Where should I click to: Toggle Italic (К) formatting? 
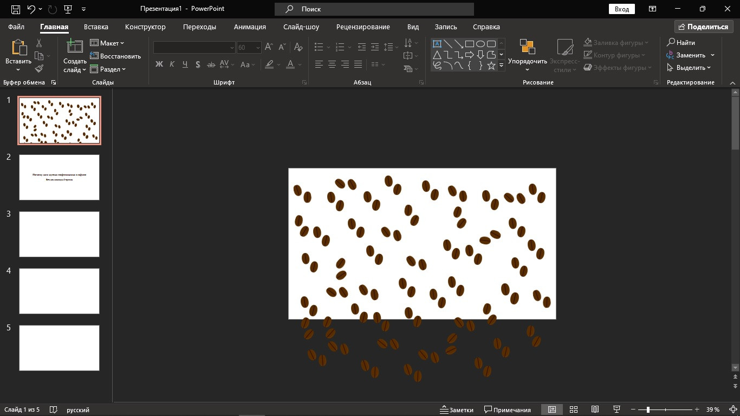tap(172, 64)
